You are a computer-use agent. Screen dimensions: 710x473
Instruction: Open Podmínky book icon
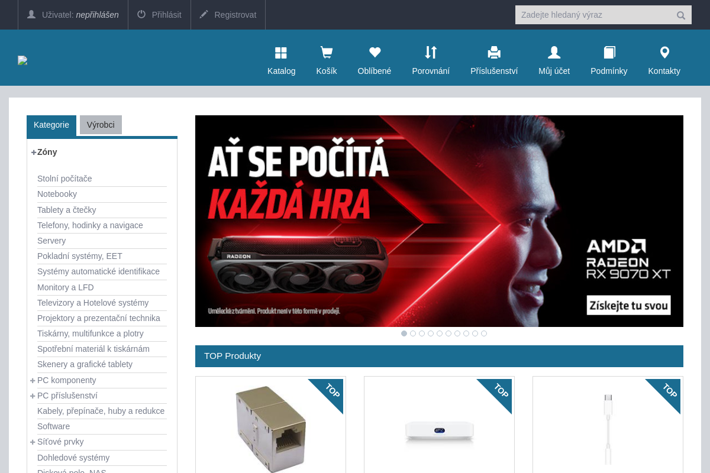(x=609, y=53)
